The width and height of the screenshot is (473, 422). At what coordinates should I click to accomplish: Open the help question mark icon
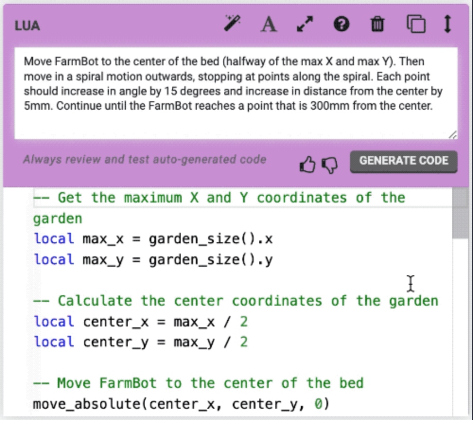341,24
